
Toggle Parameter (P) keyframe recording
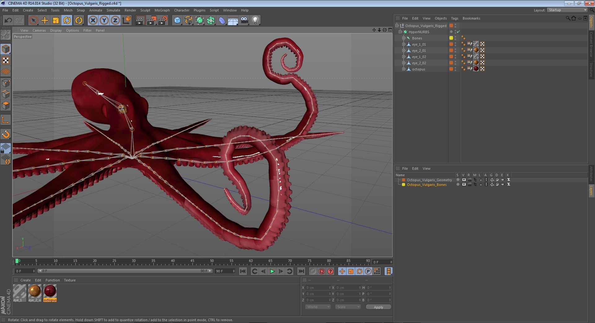368,271
